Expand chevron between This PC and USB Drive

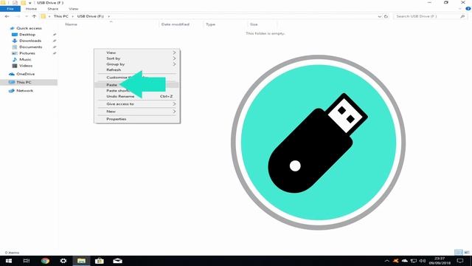pos(72,16)
